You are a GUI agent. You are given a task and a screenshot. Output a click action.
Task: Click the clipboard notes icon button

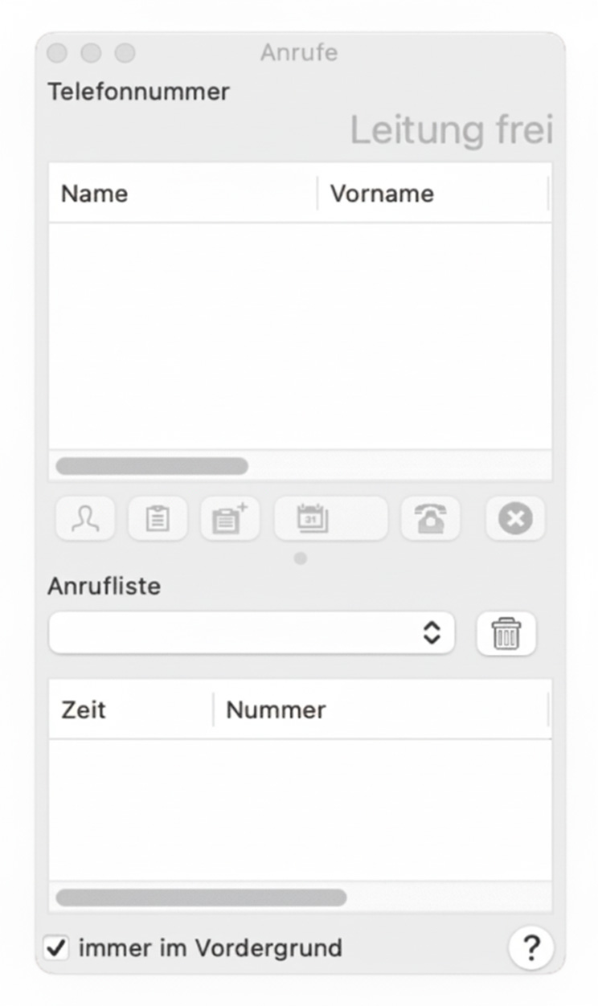[x=158, y=519]
